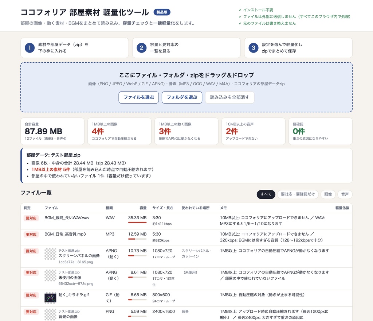Select the file name BGM_戦闘_長いWAV.wav
The image size is (373, 321).
coord(67,218)
